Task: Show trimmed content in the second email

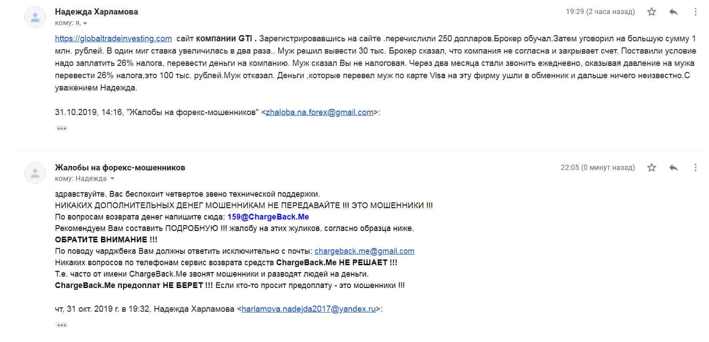Action: (62, 325)
